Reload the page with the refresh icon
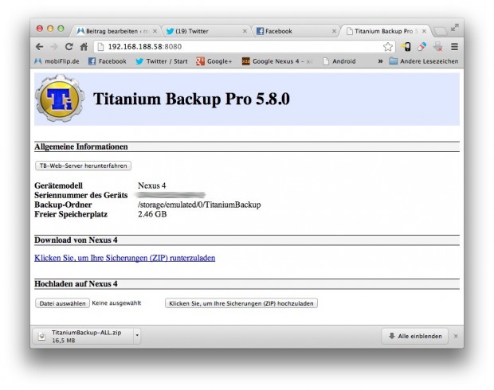Viewport: 494px width, 390px height. 69,47
